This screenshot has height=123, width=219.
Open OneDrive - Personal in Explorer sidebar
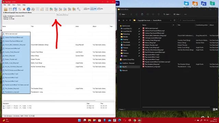(128, 63)
